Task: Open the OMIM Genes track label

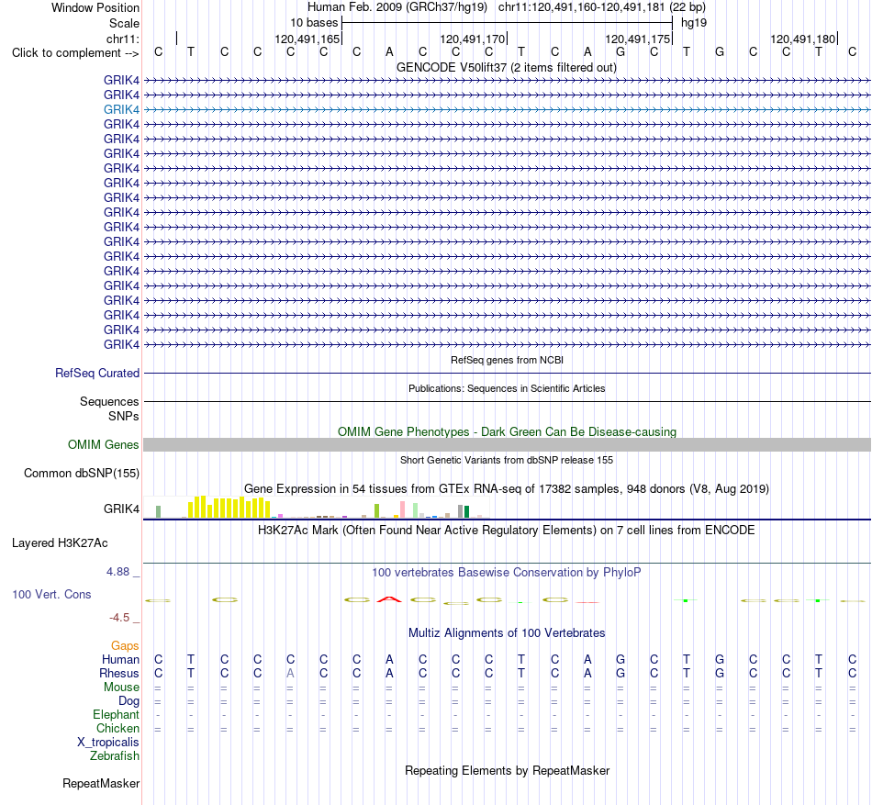Action: coord(104,445)
